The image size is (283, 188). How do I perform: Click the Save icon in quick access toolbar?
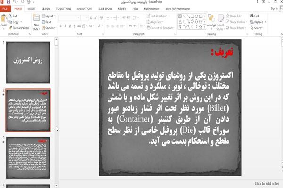[x=8, y=2]
